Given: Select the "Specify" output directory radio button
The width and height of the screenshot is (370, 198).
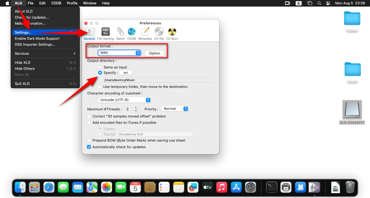Looking at the screenshot, I should 100,73.
